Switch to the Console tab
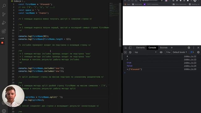Image resolution: width=201 pixels, height=113 pixels. click(x=152, y=48)
